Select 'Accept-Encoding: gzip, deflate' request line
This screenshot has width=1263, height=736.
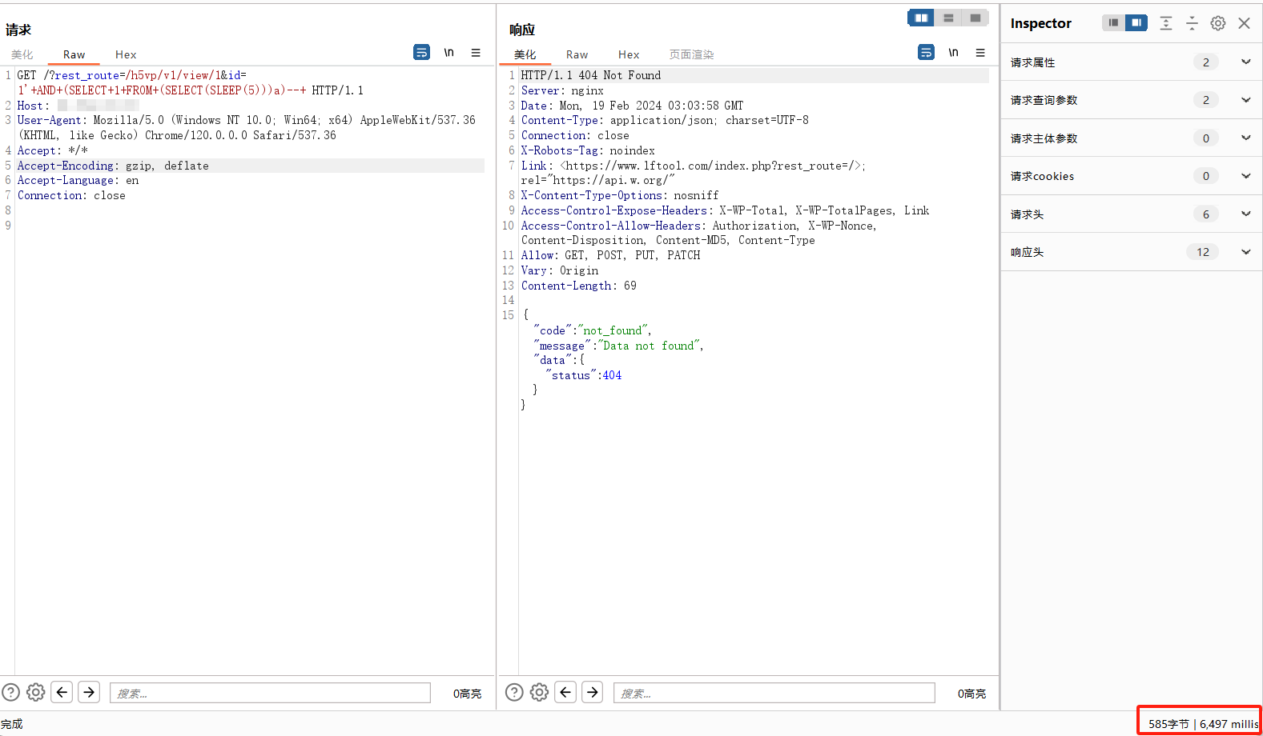coord(113,166)
